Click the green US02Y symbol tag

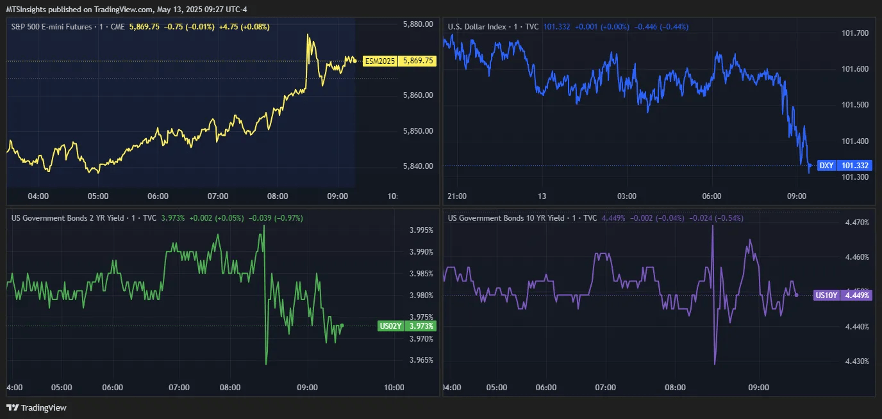click(390, 326)
